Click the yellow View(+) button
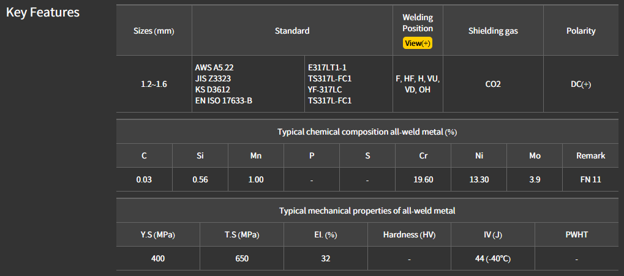 [418, 43]
